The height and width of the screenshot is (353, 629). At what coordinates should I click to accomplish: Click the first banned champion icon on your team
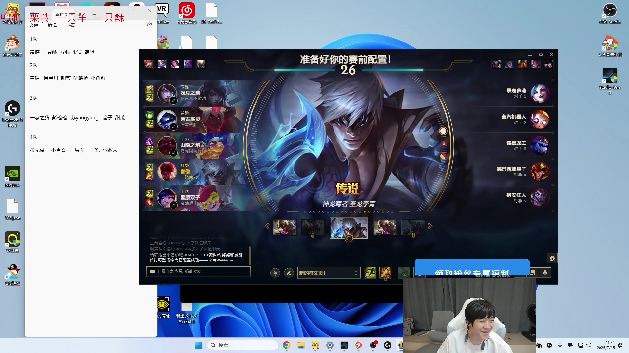click(149, 64)
